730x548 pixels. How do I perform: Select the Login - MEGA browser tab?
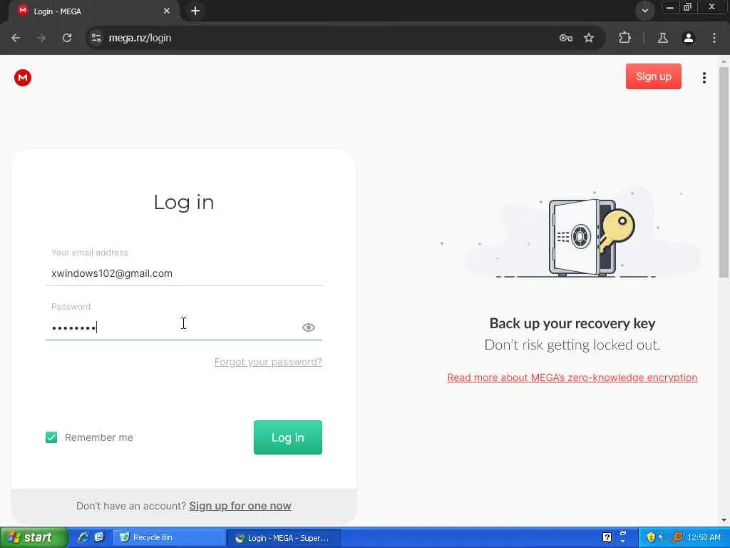tap(93, 11)
